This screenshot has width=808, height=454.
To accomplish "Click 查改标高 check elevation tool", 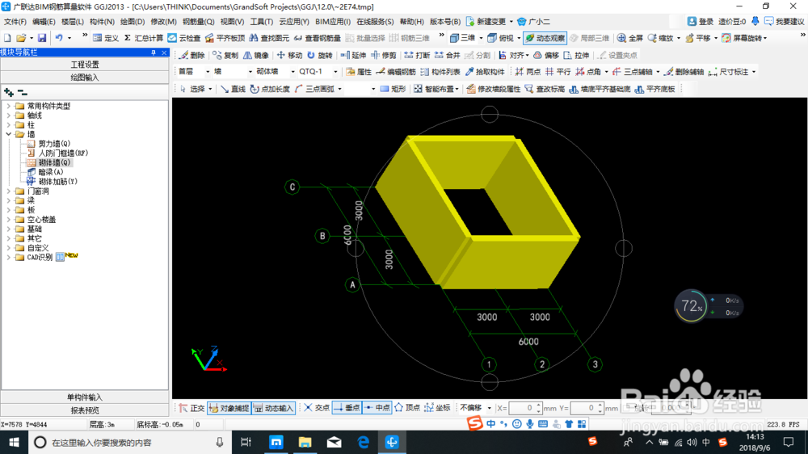I will point(545,89).
